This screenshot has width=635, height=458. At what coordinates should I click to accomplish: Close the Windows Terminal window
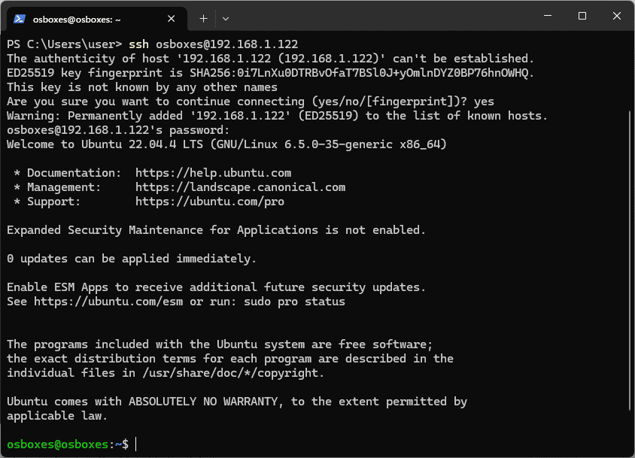[616, 17]
